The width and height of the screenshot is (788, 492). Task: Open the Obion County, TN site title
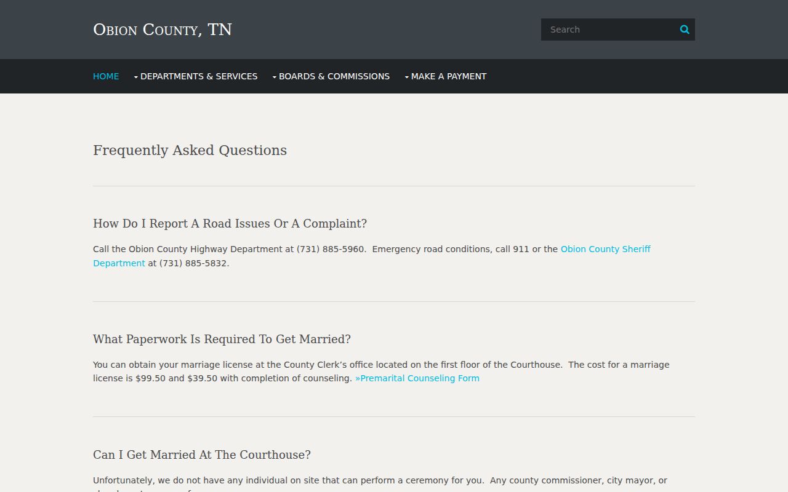click(163, 30)
